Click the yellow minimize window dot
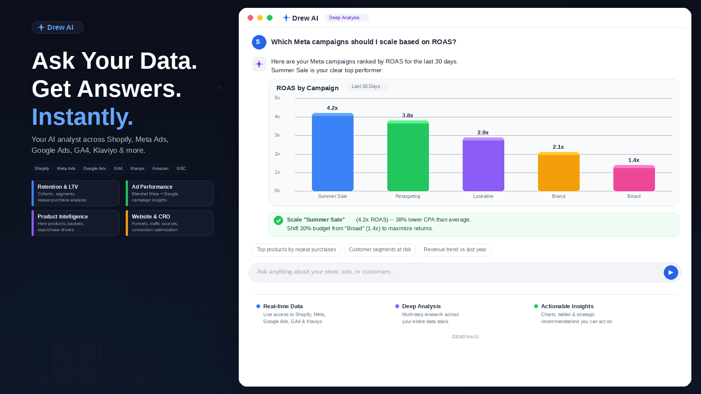The height and width of the screenshot is (394, 701). (260, 18)
